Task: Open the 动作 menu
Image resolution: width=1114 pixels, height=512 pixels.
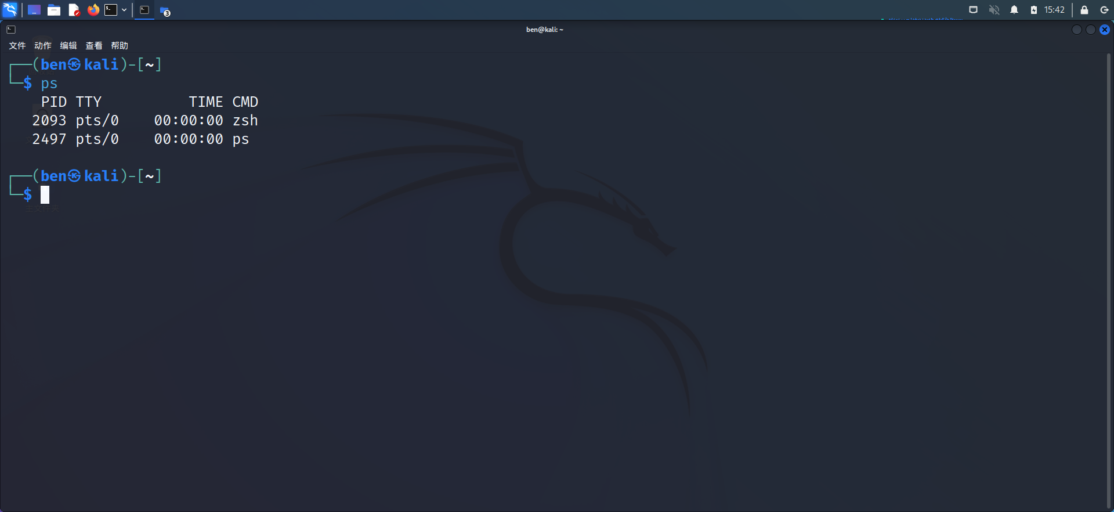Action: [x=43, y=46]
